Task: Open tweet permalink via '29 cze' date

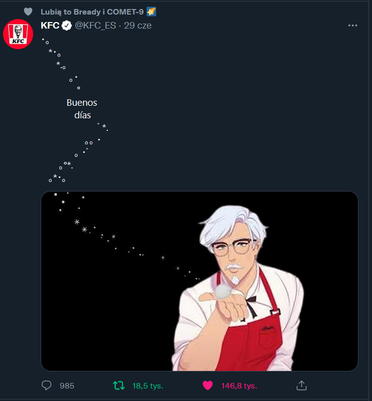Action: point(138,26)
